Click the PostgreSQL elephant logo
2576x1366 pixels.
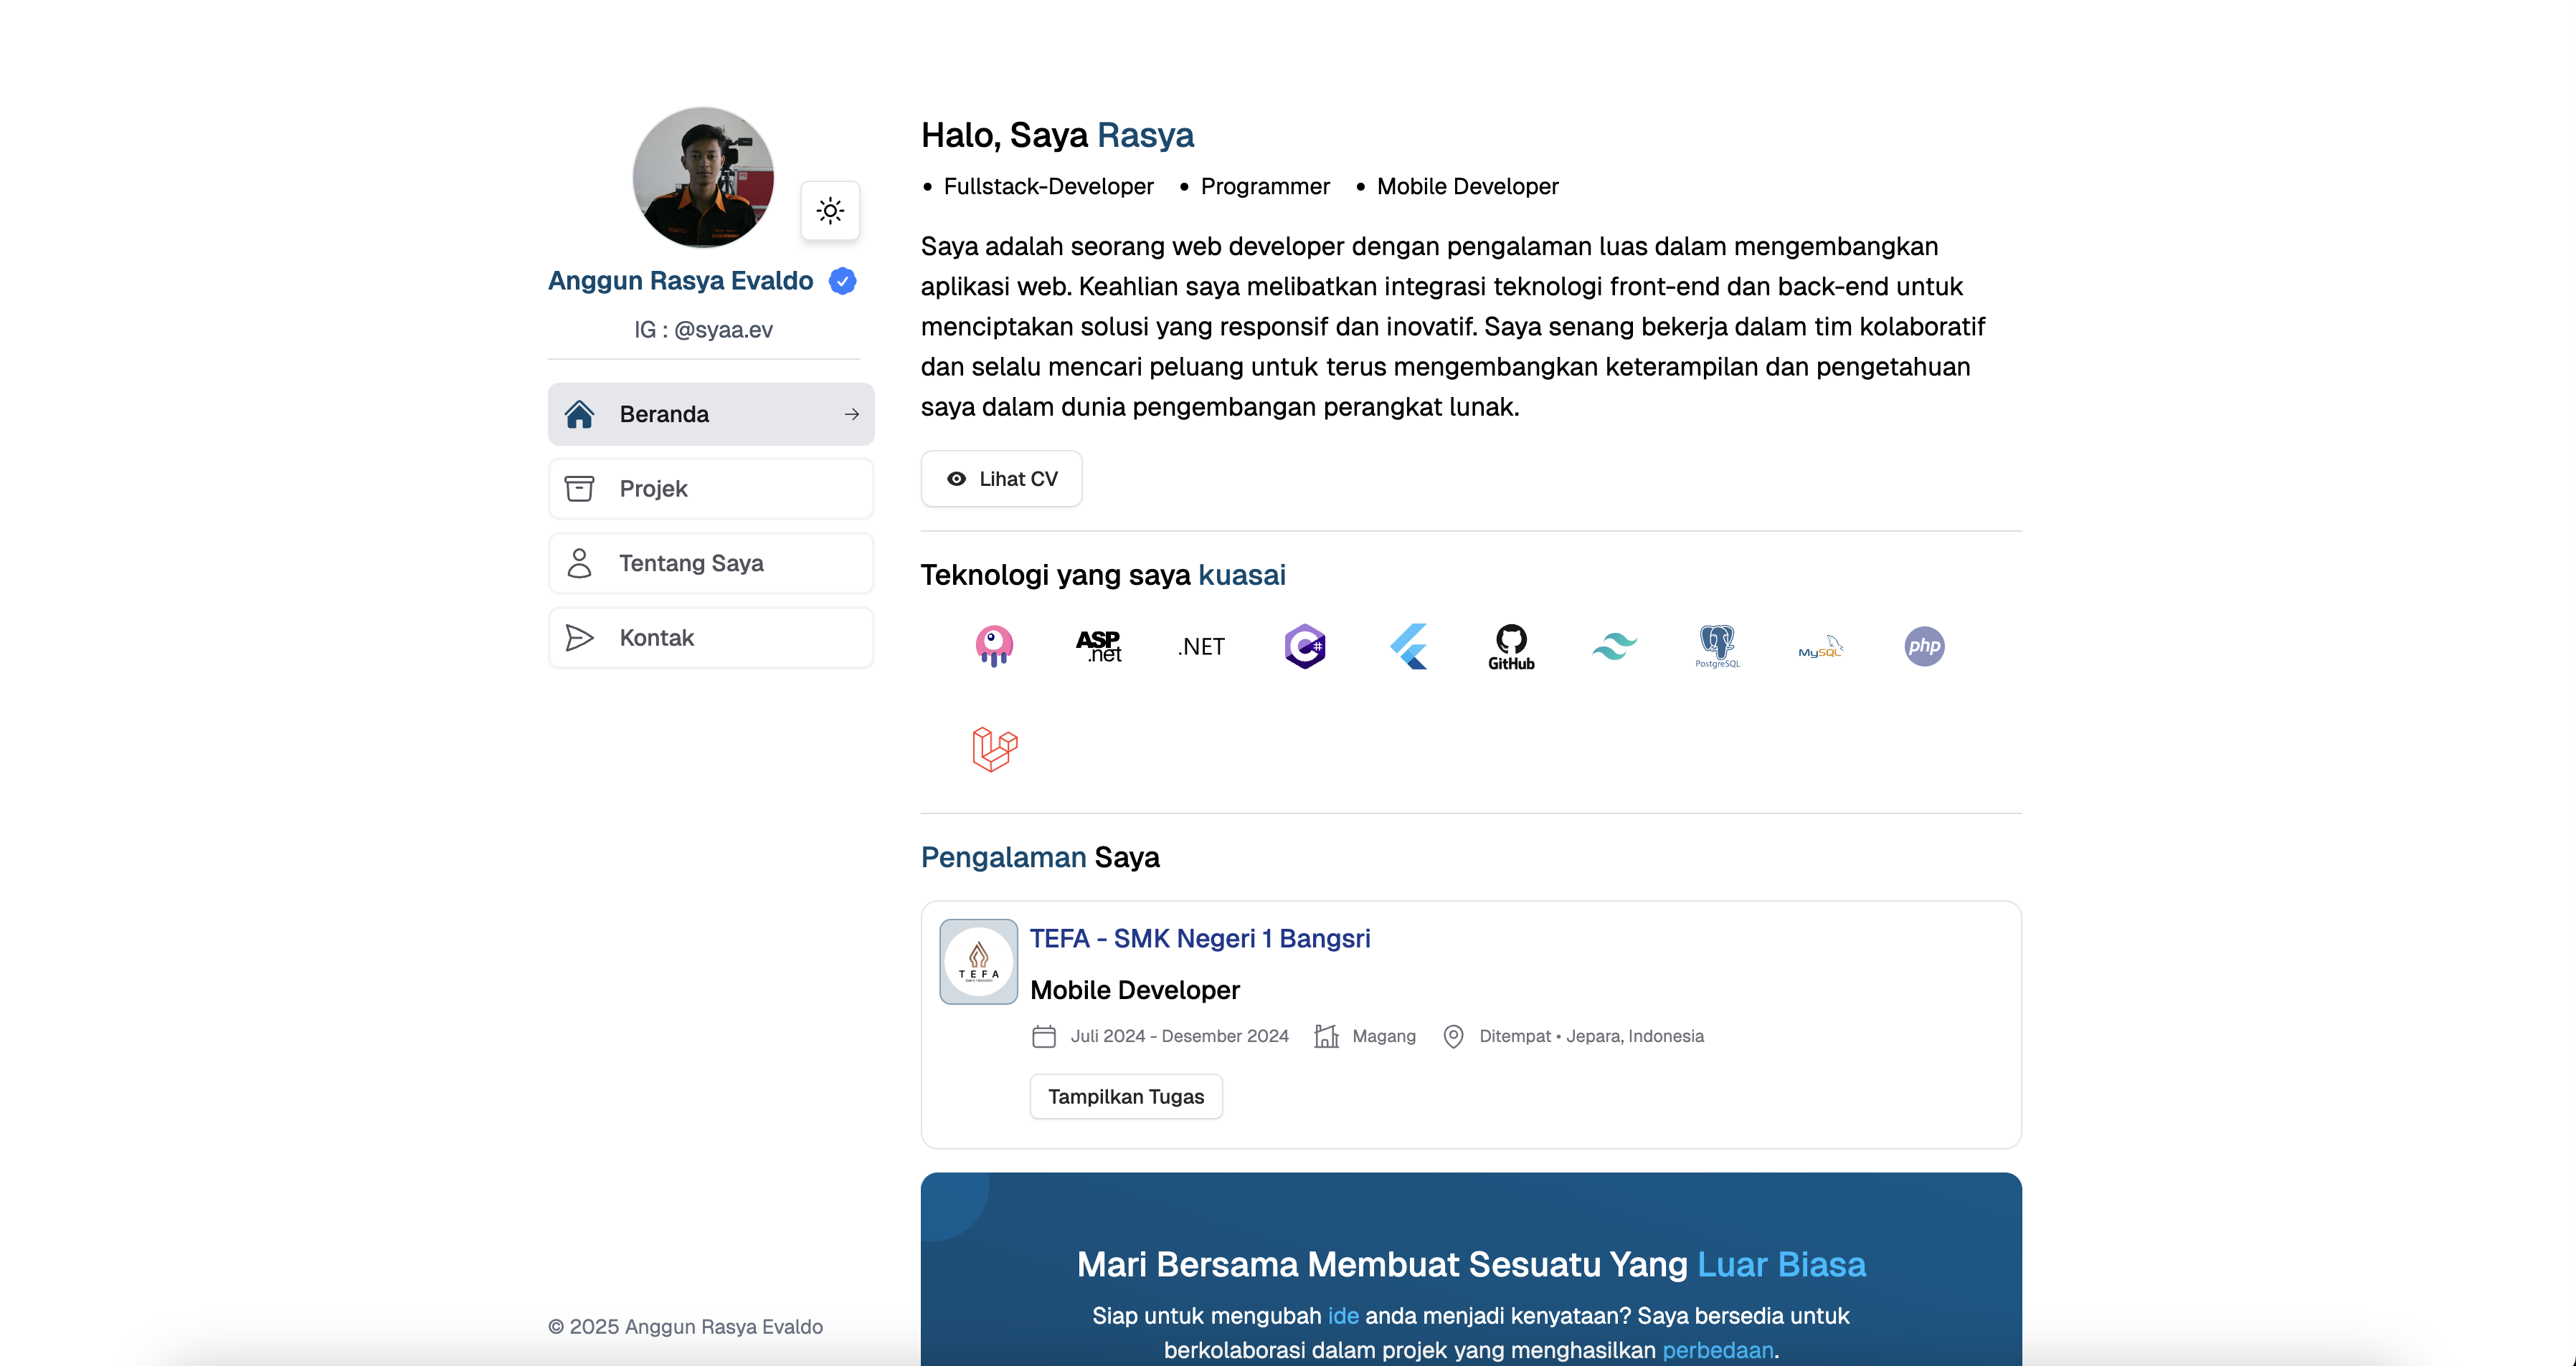pyautogui.click(x=1717, y=646)
